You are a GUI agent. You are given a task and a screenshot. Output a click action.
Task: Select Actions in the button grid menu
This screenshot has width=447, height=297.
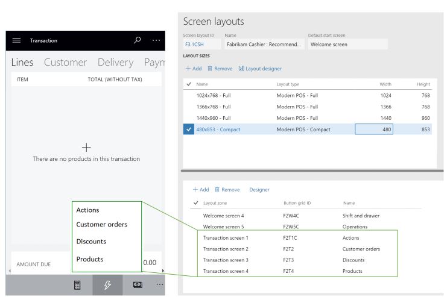88,210
